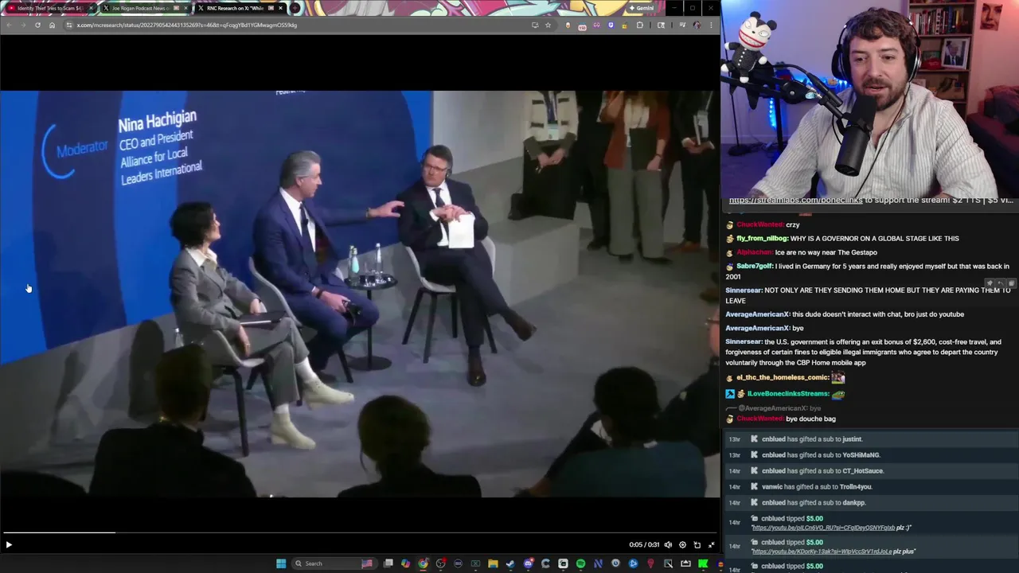The height and width of the screenshot is (573, 1019).
Task: Toggle picture-in-picture video icon
Action: tap(697, 545)
